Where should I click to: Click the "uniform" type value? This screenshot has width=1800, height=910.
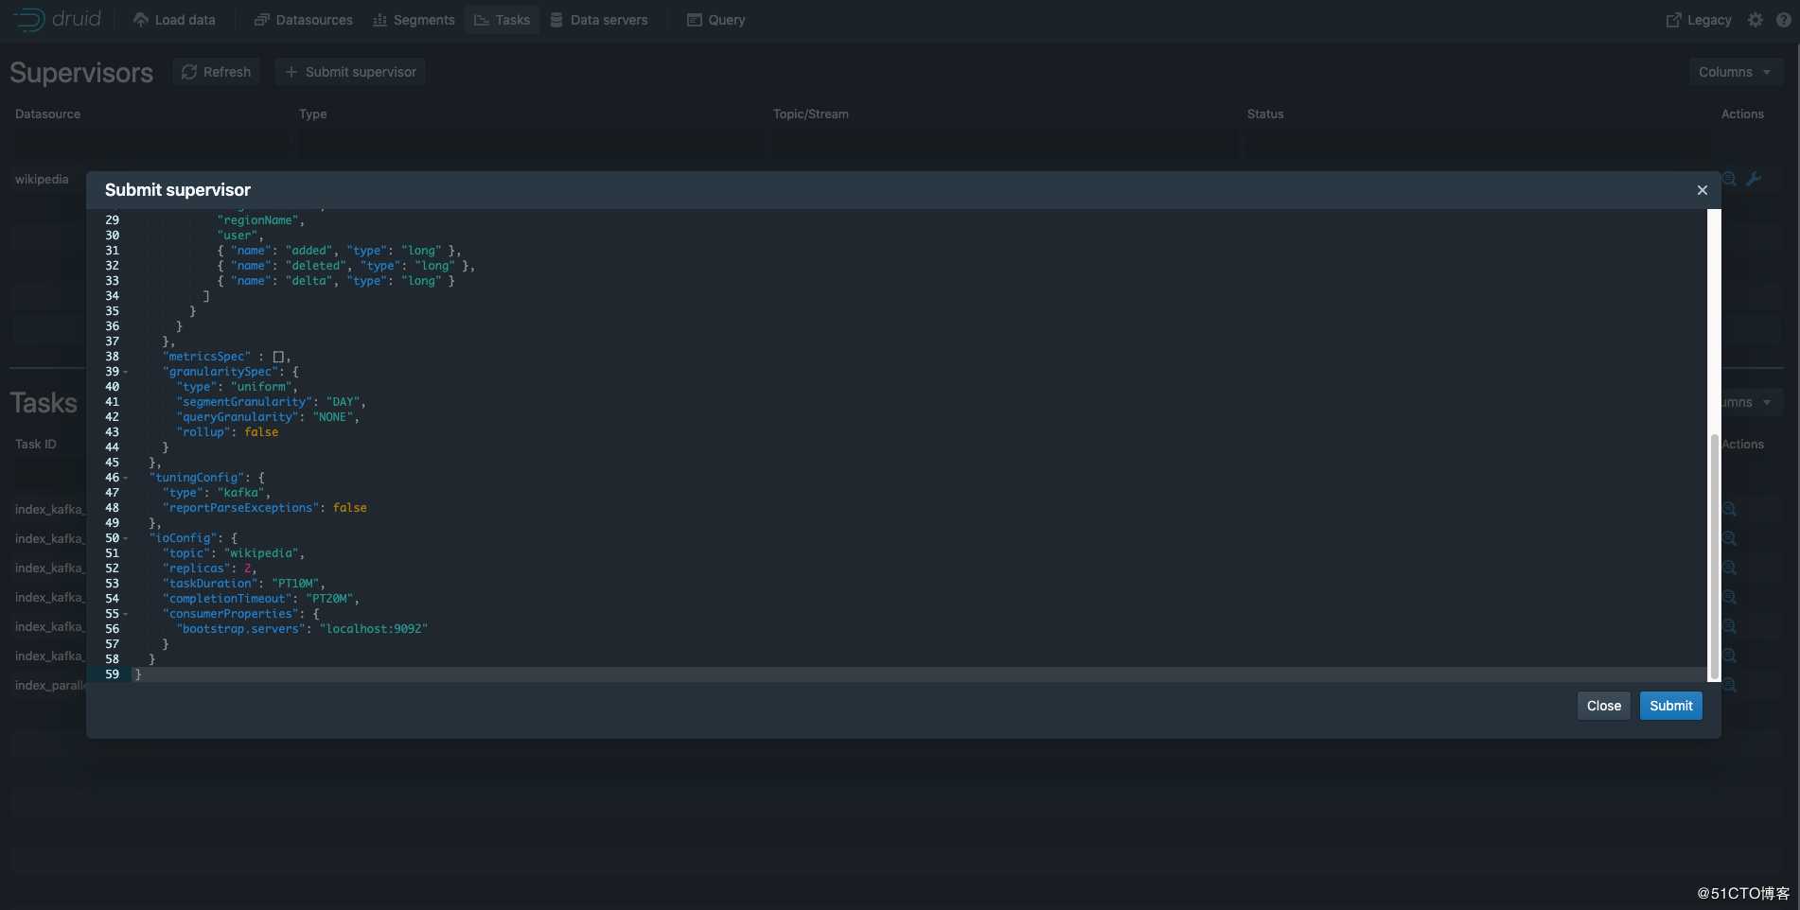pyautogui.click(x=261, y=387)
